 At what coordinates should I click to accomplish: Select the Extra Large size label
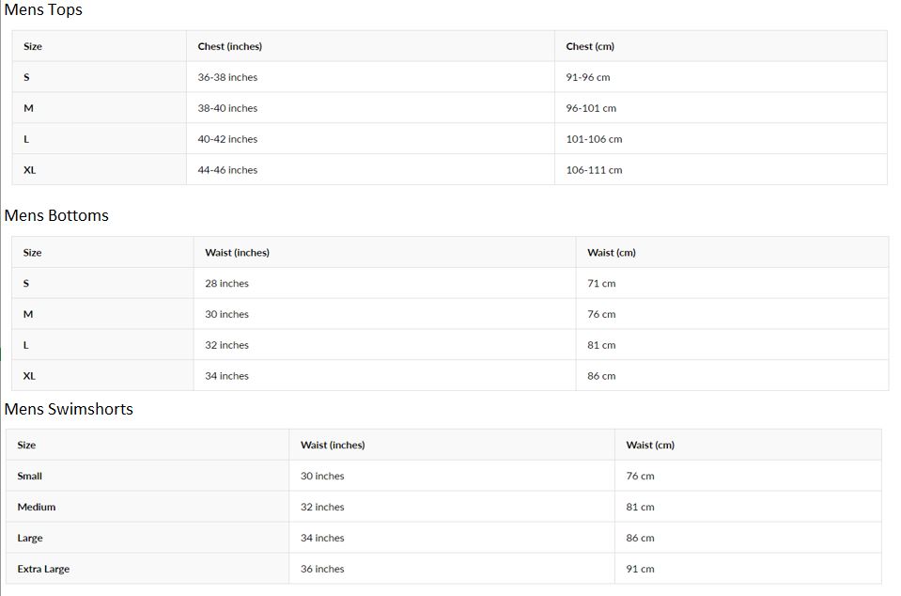[43, 569]
